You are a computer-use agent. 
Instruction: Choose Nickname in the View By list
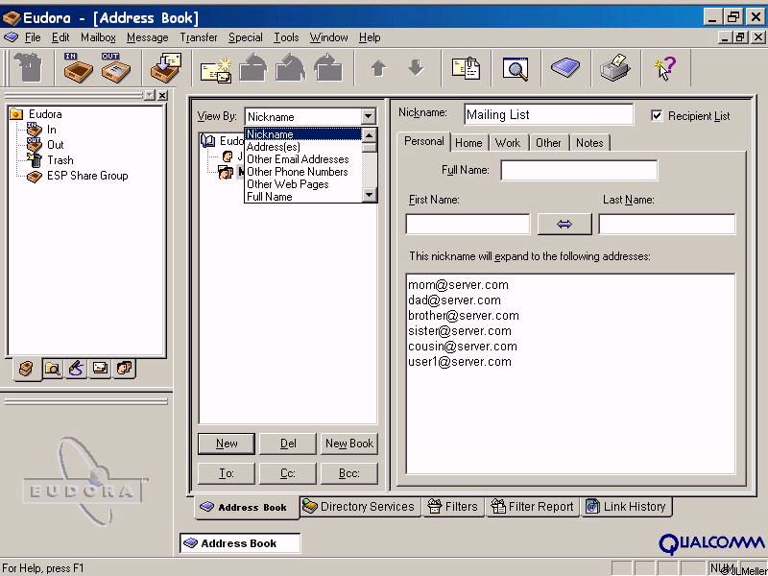(x=303, y=134)
